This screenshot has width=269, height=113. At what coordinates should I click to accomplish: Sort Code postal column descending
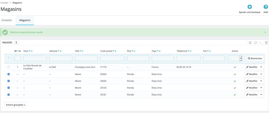[114, 51]
